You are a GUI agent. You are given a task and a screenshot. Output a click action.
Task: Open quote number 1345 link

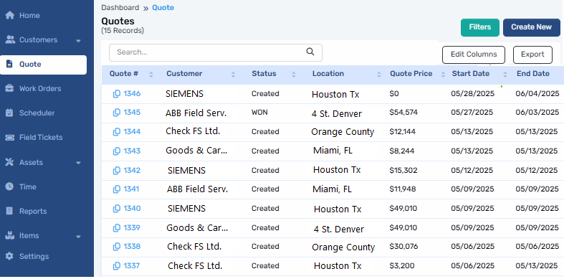pyautogui.click(x=132, y=113)
